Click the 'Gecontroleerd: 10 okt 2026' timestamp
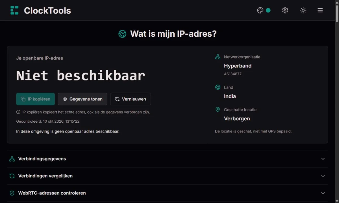The height and width of the screenshot is (203, 339). pyautogui.click(x=48, y=121)
